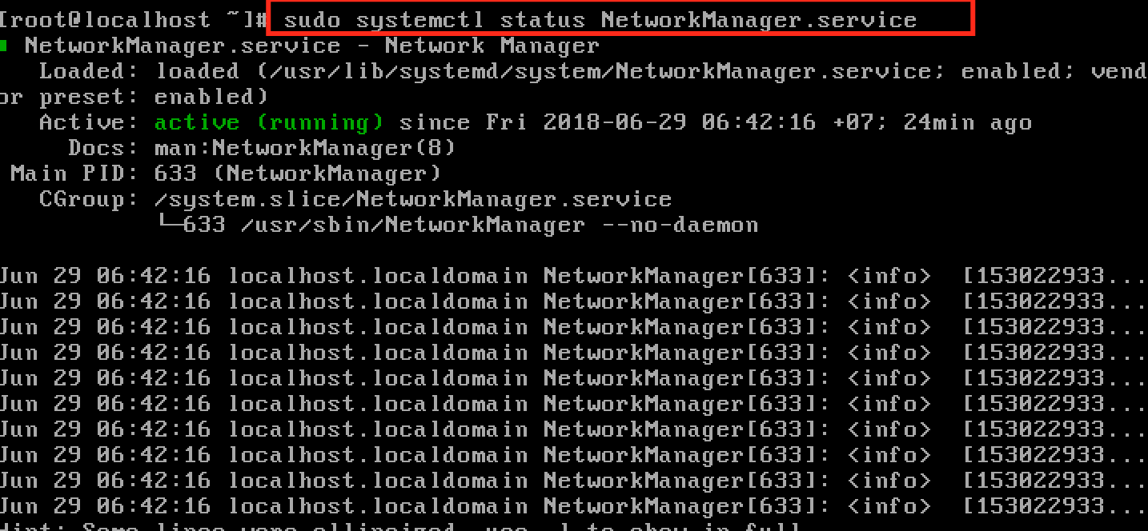Viewport: 1148px width, 531px height.
Task: Click the first <info> tag in log
Action: (889, 276)
